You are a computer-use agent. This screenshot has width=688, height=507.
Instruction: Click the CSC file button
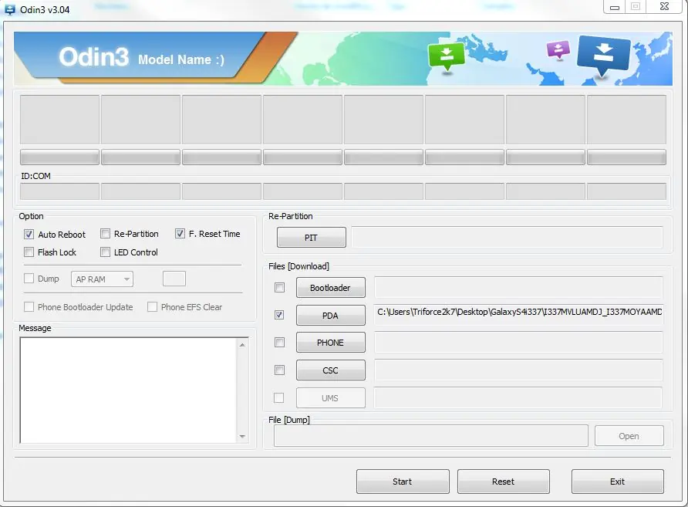click(330, 370)
